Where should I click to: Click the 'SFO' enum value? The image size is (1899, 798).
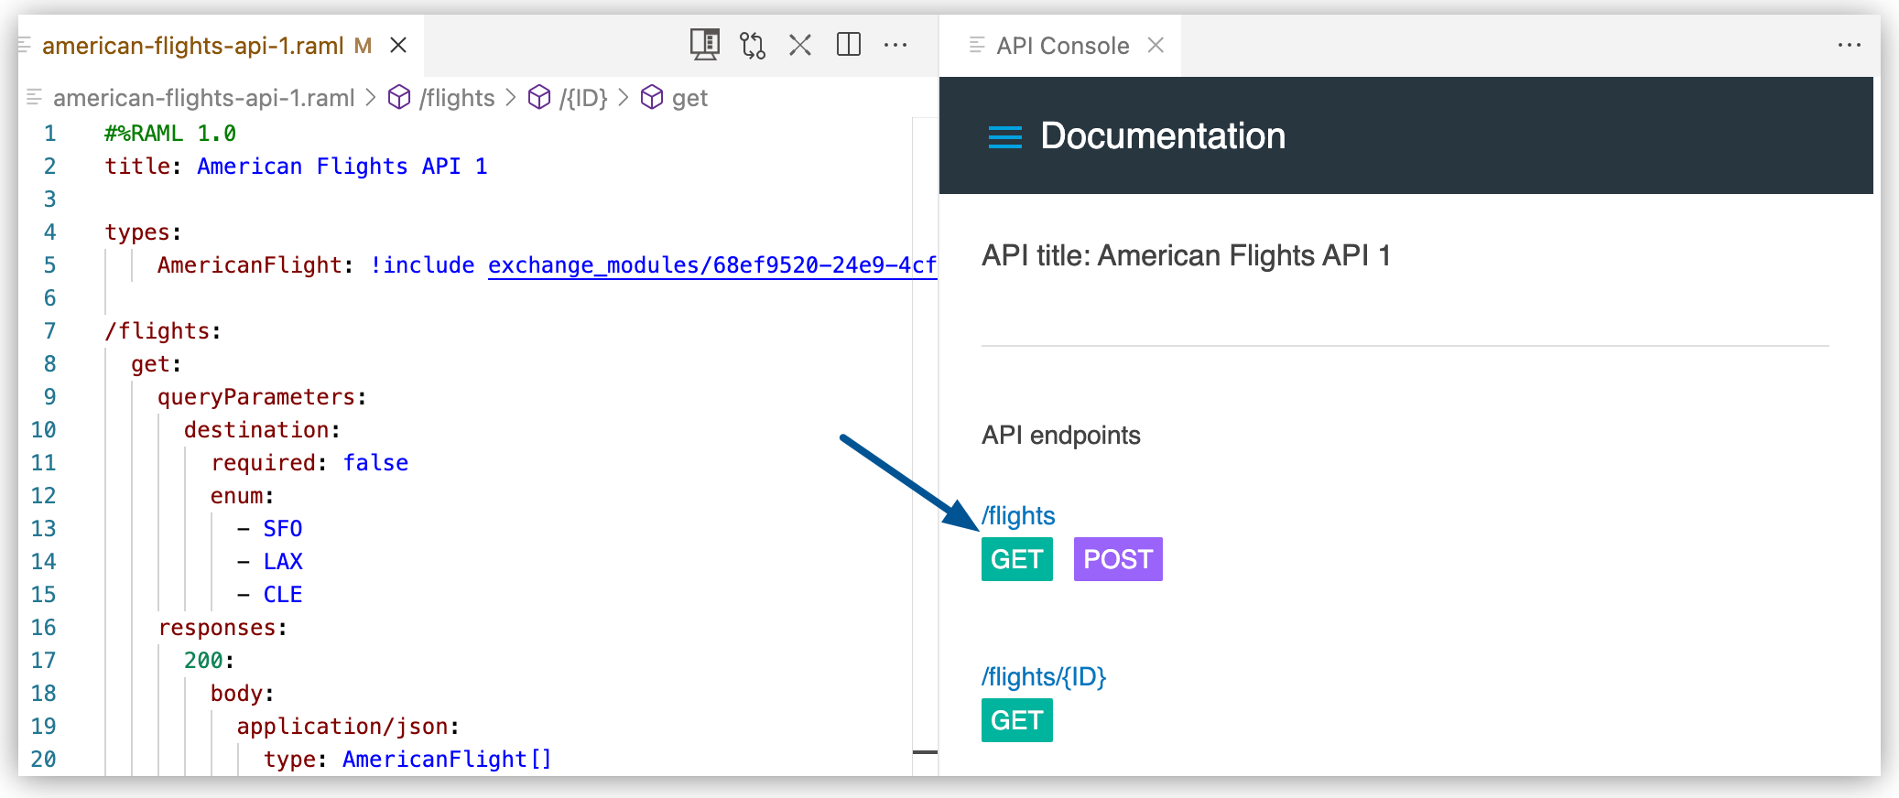click(x=283, y=529)
